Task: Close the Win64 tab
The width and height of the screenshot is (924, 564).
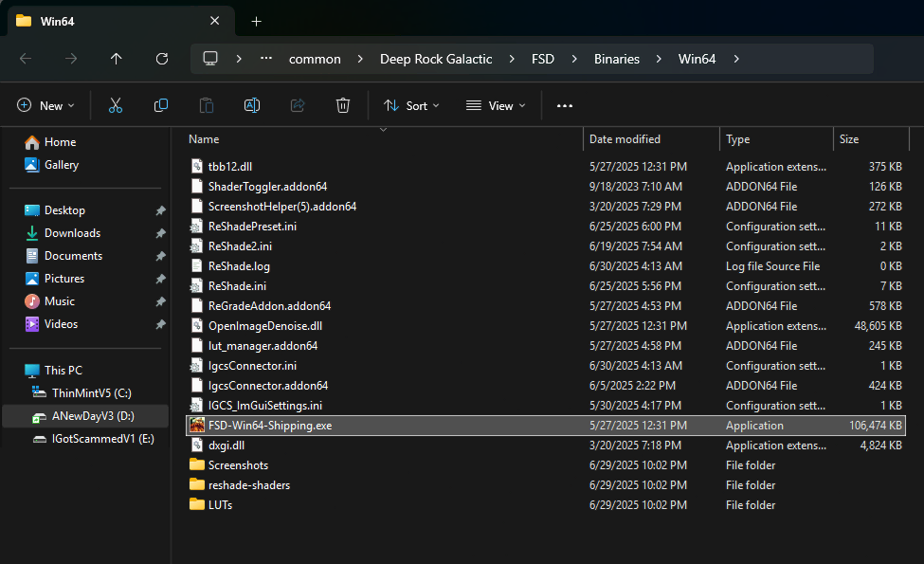Action: [x=214, y=21]
